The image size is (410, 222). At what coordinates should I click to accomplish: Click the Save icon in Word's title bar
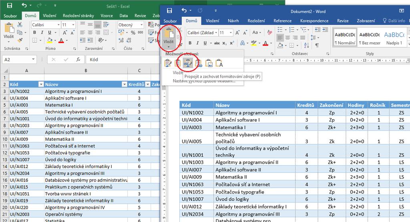[x=169, y=11]
